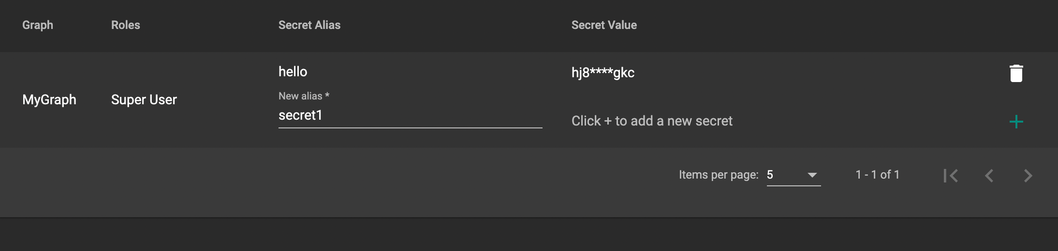The image size is (1058, 251).
Task: Click the Graph column header
Action: click(x=38, y=25)
